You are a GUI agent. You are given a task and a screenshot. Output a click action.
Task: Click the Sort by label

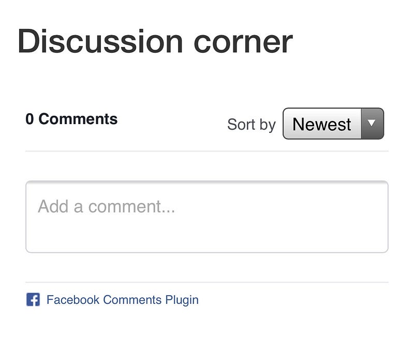252,125
